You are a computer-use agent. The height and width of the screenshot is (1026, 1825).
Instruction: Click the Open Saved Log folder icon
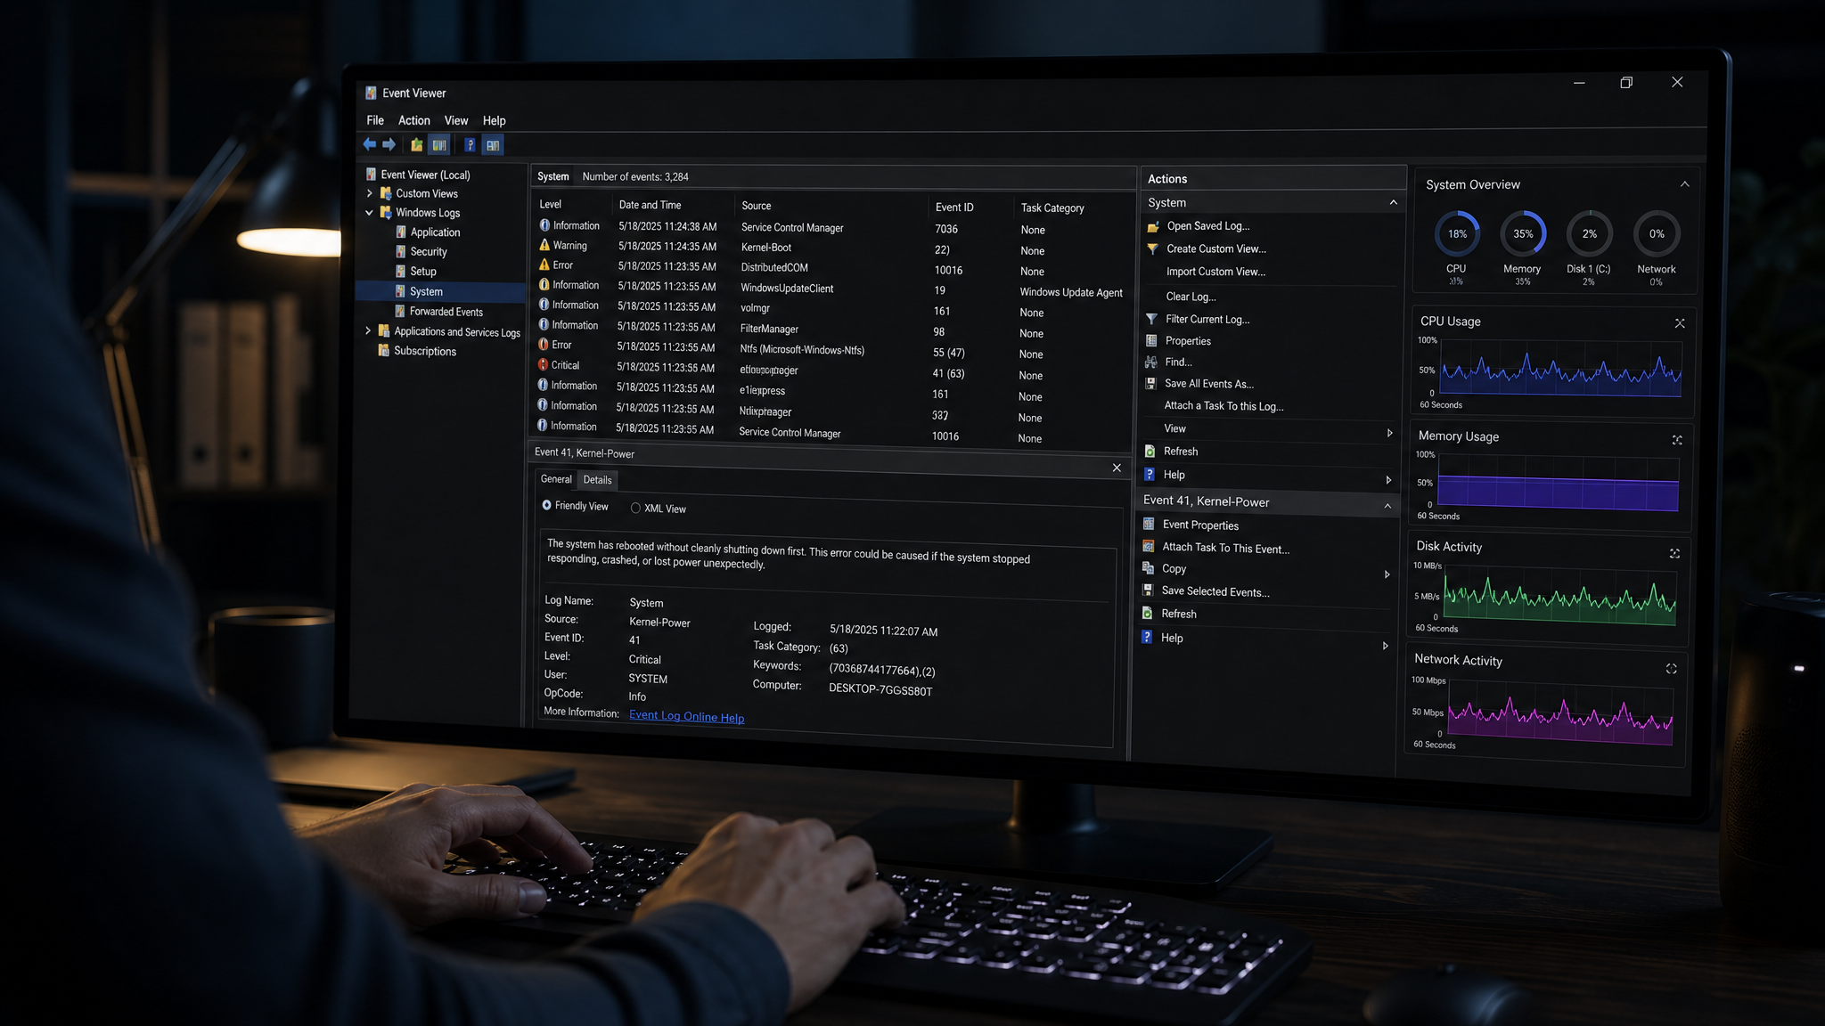coord(1153,226)
